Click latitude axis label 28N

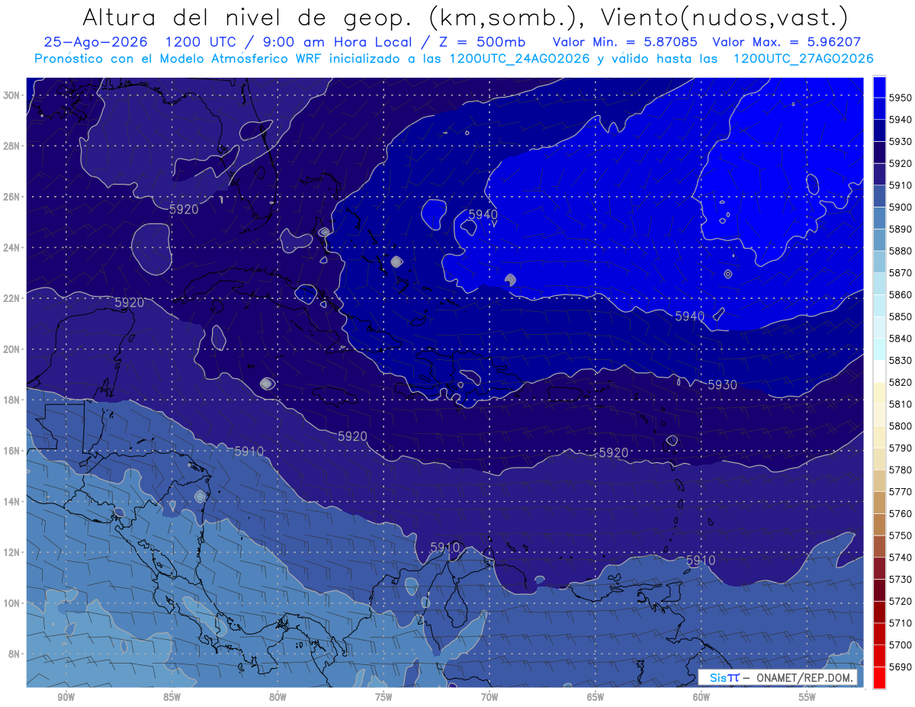point(11,146)
